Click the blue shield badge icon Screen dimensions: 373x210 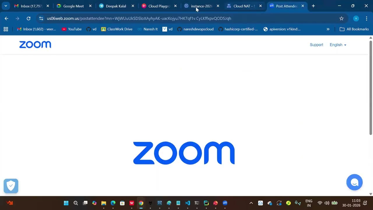[11, 186]
